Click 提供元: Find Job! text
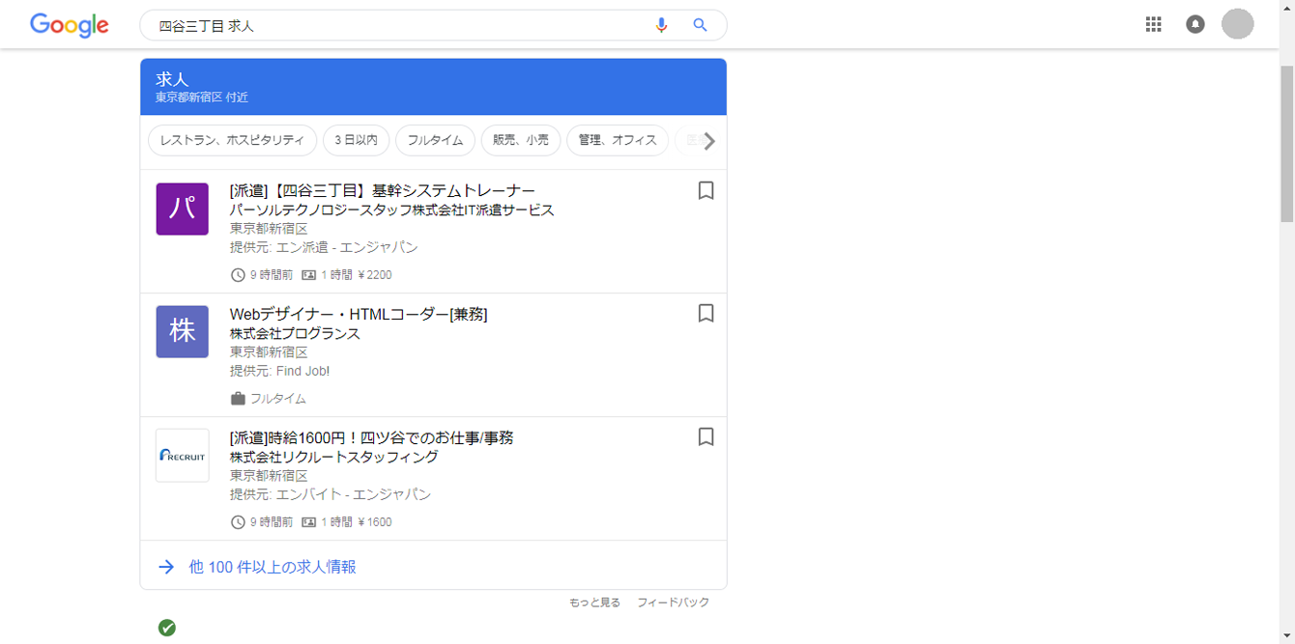Screen dimensions: 1295x644 [x=279, y=371]
